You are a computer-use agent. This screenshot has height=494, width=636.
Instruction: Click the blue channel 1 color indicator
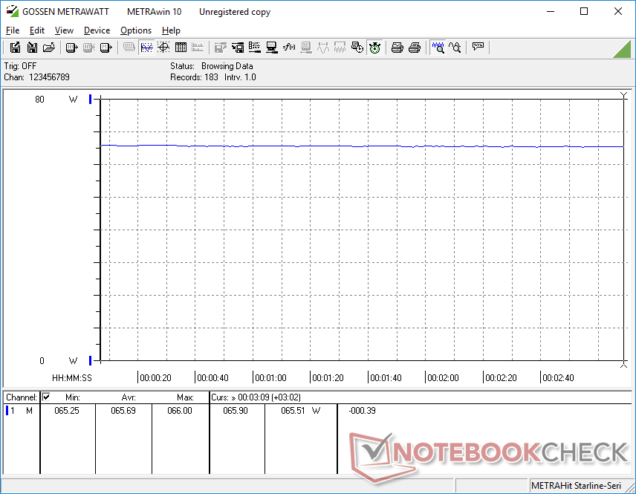[7, 411]
